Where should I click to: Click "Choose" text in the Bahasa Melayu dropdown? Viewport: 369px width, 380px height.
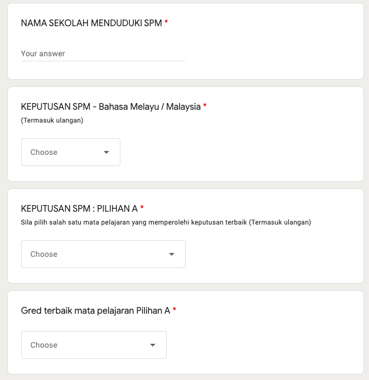point(44,152)
